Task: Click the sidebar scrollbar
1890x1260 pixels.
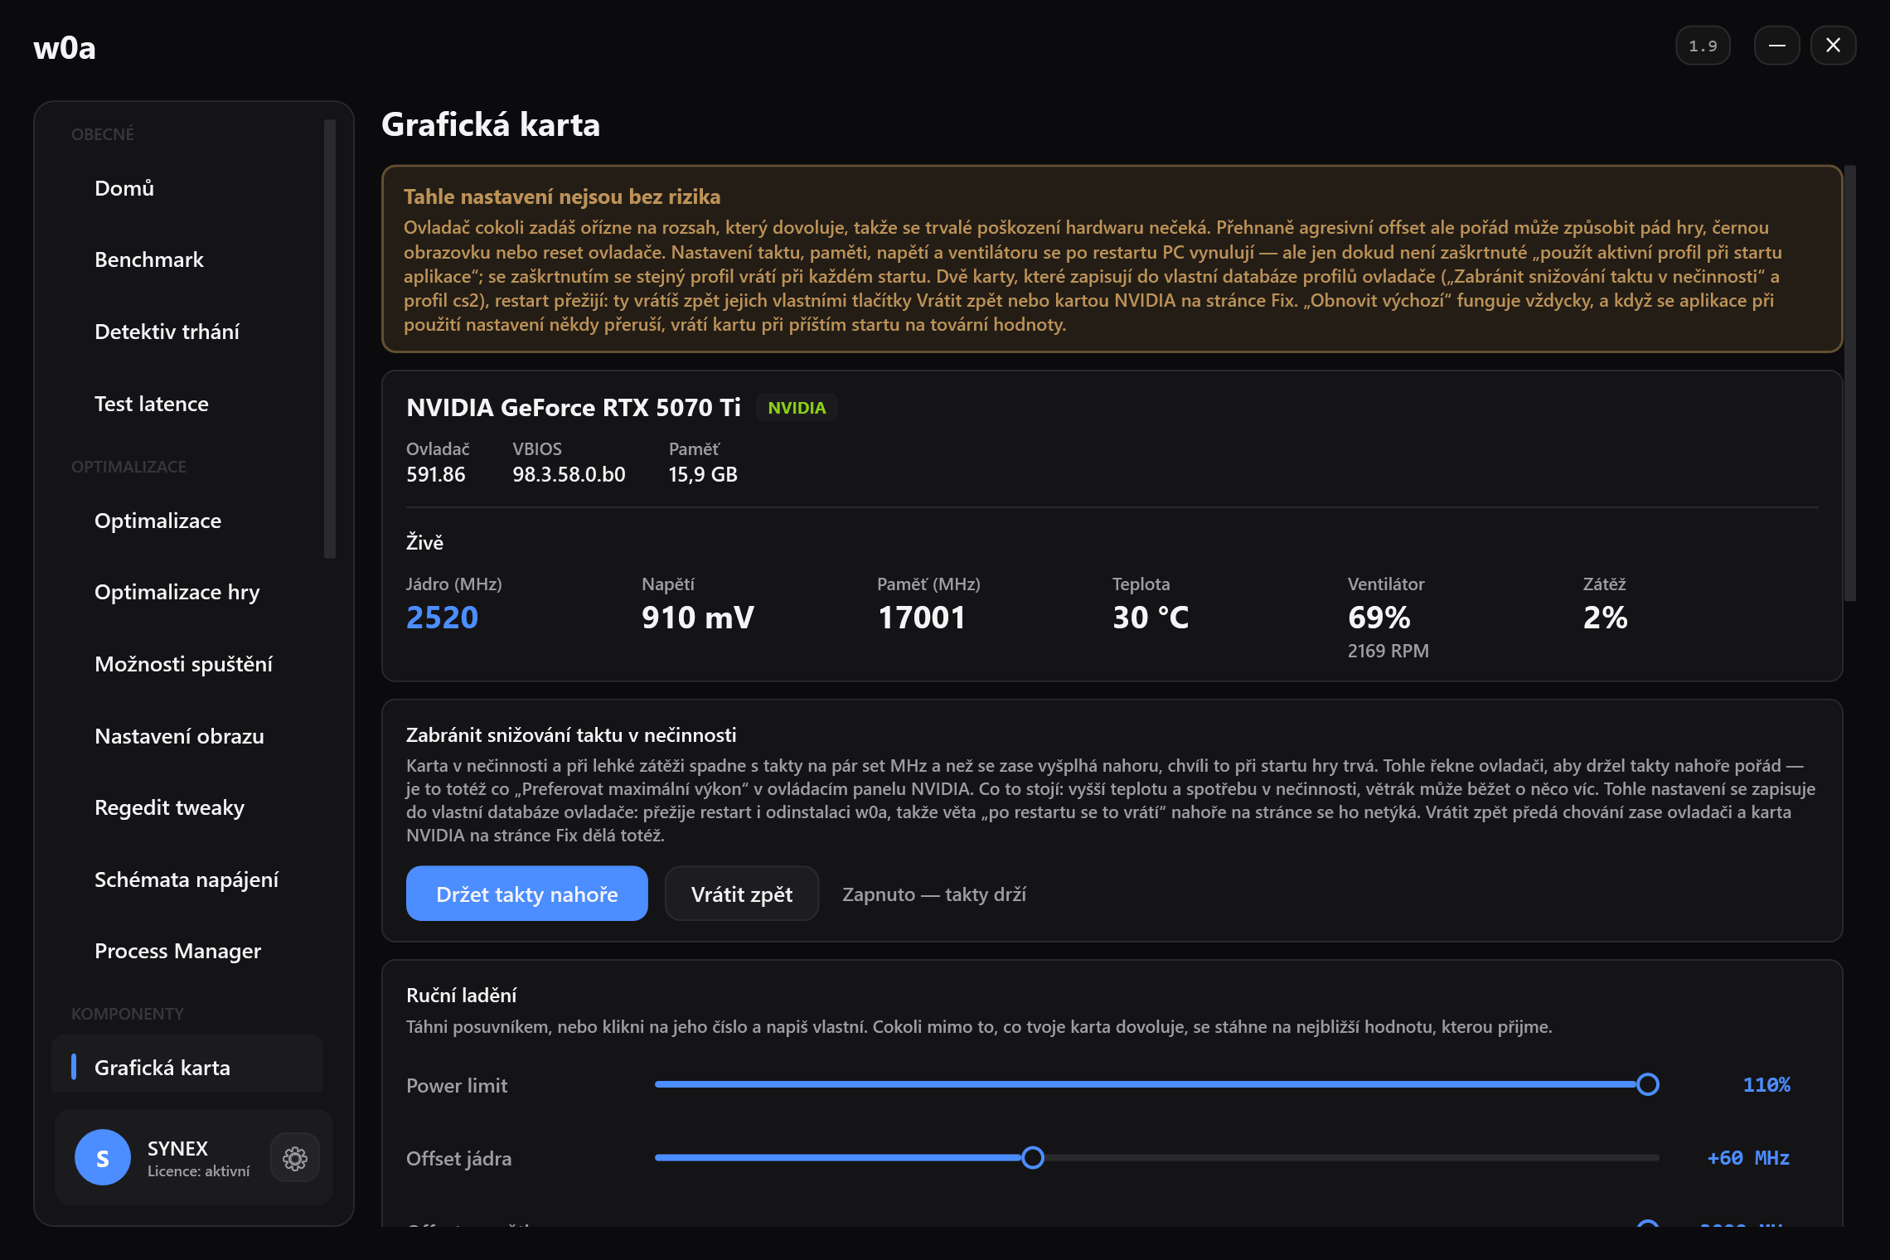Action: (330, 339)
